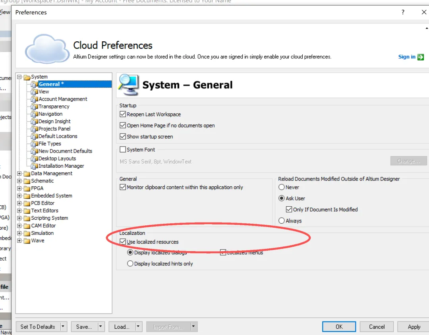Click the Text Editors folder icon
Image resolution: width=429 pixels, height=335 pixels.
click(x=27, y=211)
